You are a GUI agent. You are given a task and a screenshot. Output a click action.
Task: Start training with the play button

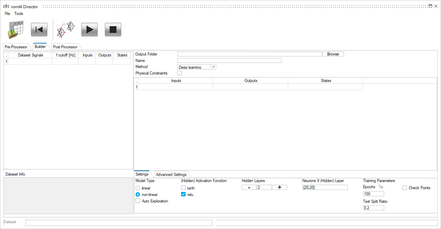click(x=89, y=30)
